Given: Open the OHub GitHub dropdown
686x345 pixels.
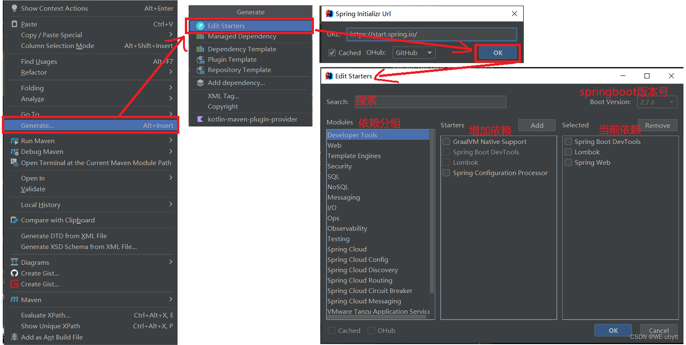Looking at the screenshot, I should tap(414, 53).
